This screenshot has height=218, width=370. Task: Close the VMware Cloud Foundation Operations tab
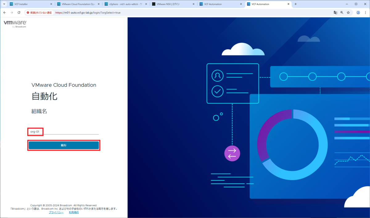click(99, 4)
